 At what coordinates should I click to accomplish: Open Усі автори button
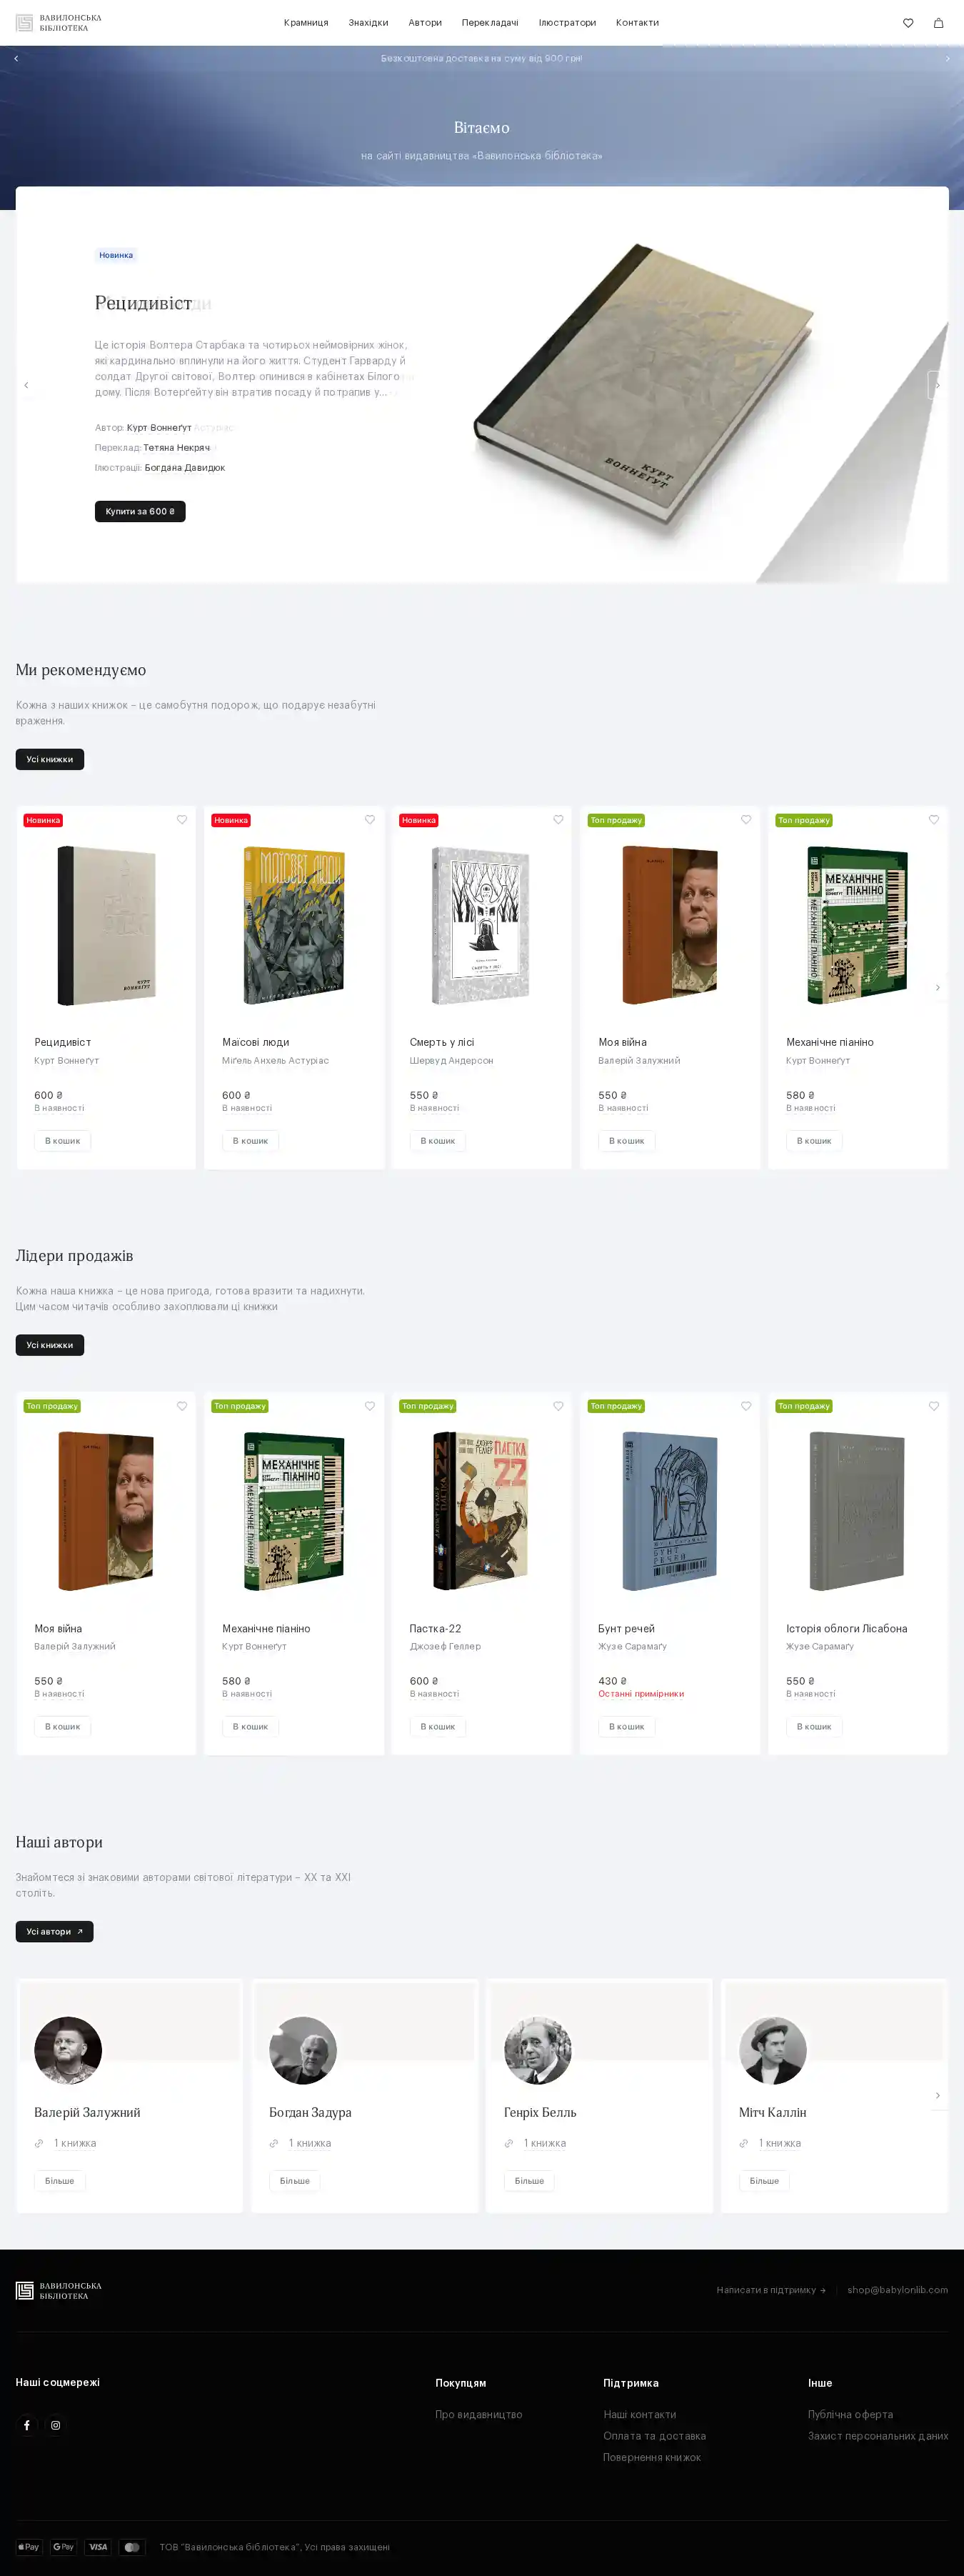(x=55, y=1931)
